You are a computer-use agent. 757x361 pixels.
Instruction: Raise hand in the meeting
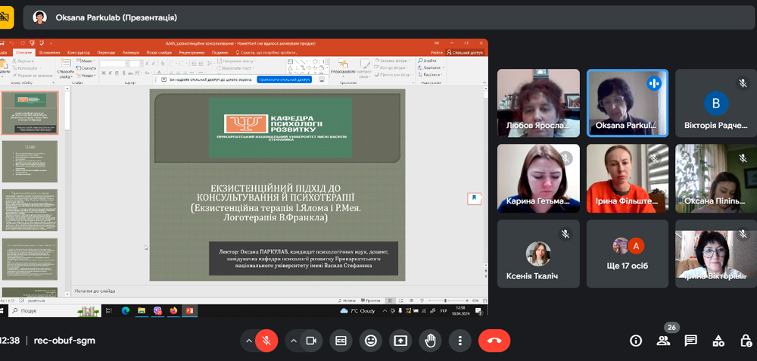[430, 341]
